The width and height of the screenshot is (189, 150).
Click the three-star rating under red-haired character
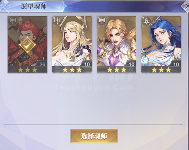27,70
